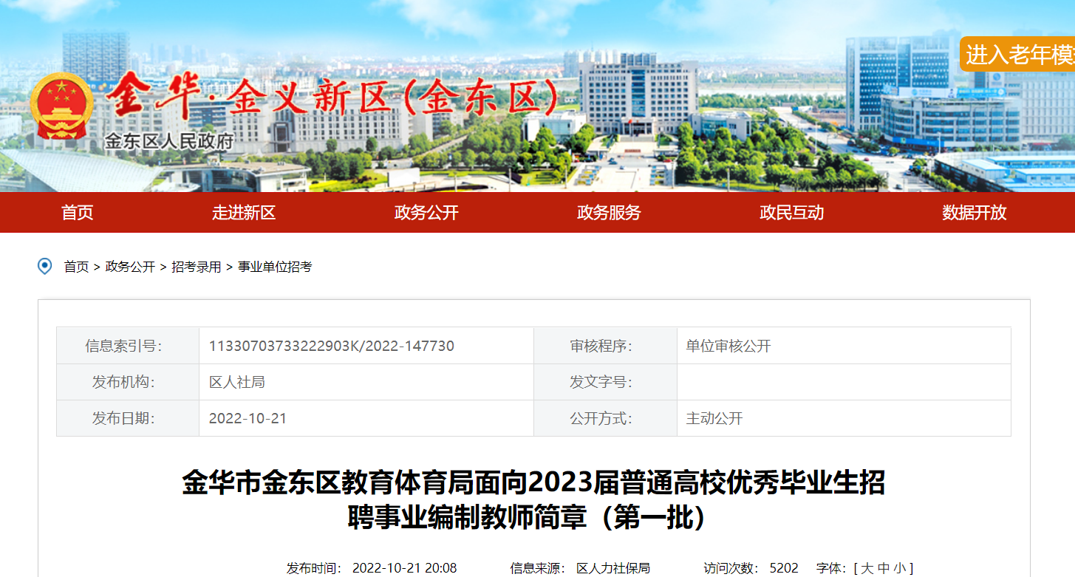
Task: Select 数据开放 in the navigation bar
Action: 974,213
